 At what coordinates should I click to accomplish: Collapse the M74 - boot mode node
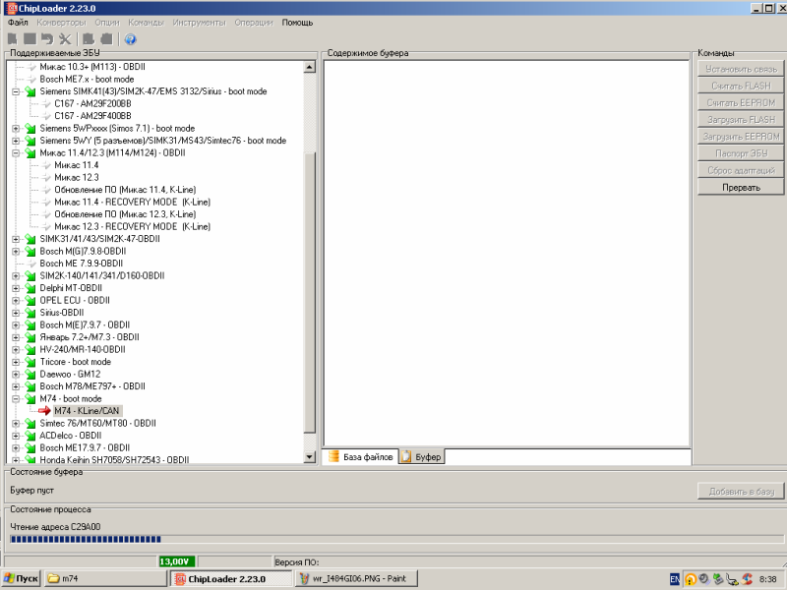pos(16,399)
